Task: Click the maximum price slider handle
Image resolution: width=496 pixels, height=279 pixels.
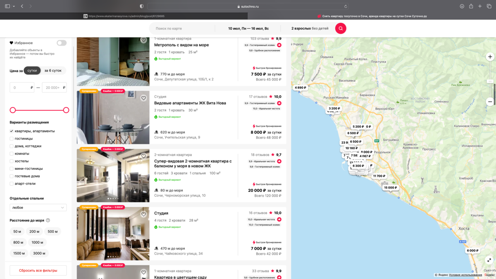Action: [x=66, y=110]
